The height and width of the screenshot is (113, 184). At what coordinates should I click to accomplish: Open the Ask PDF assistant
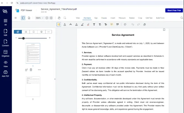(x=6, y=74)
